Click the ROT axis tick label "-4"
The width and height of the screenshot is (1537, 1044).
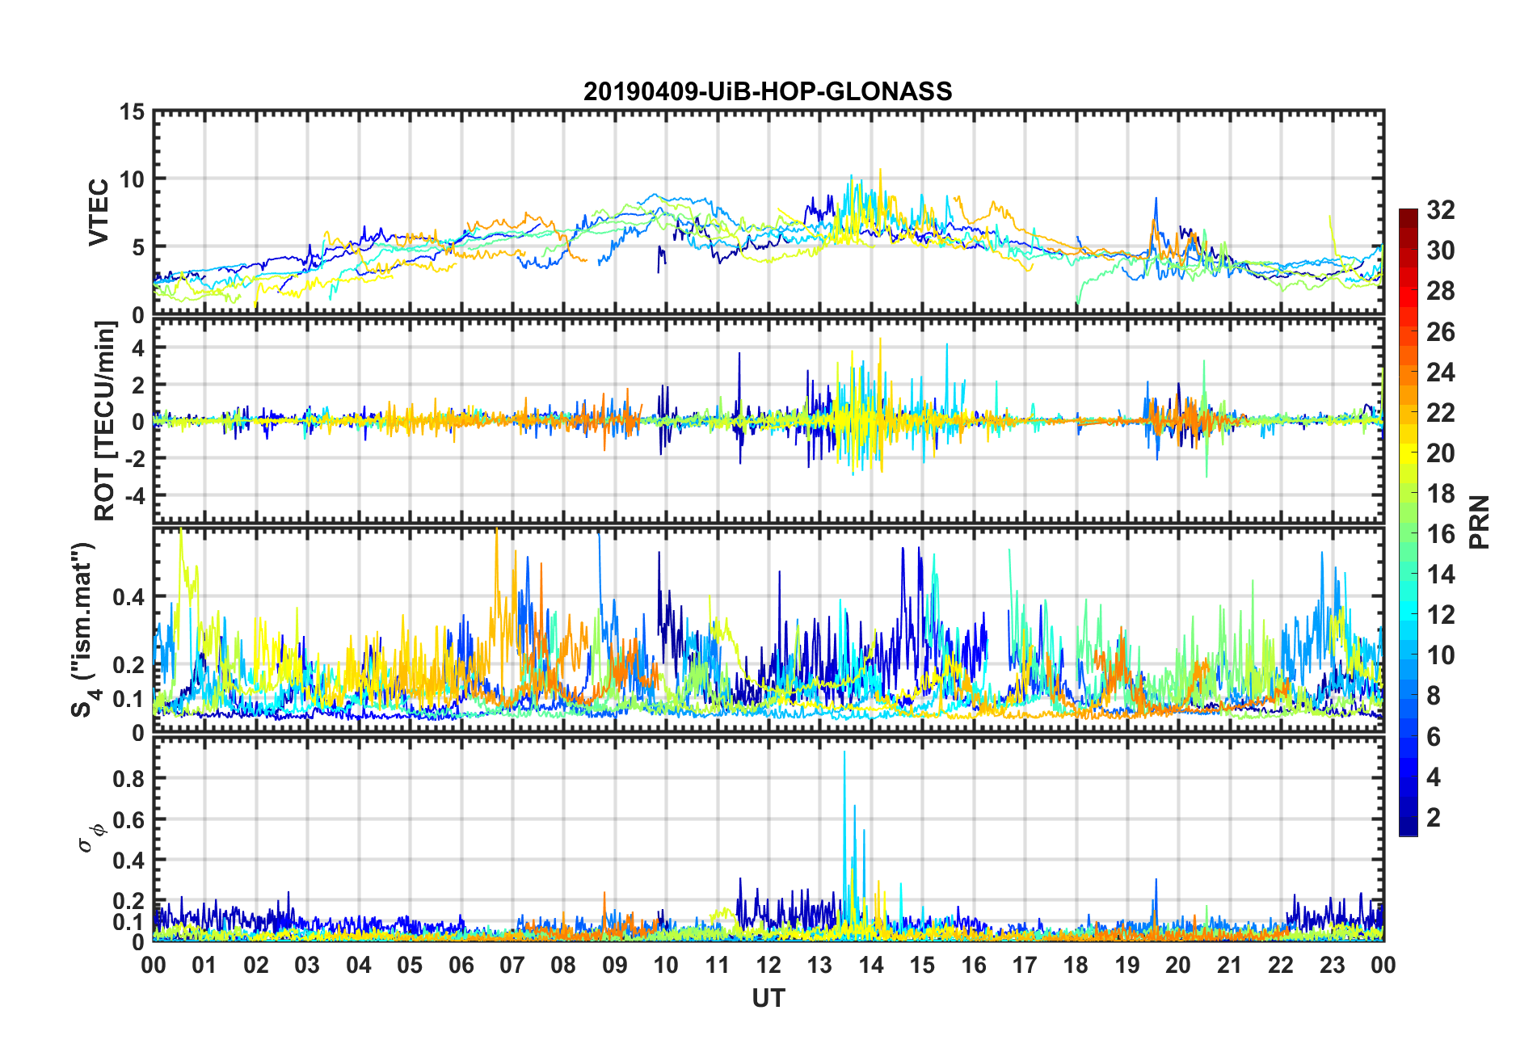coord(135,495)
